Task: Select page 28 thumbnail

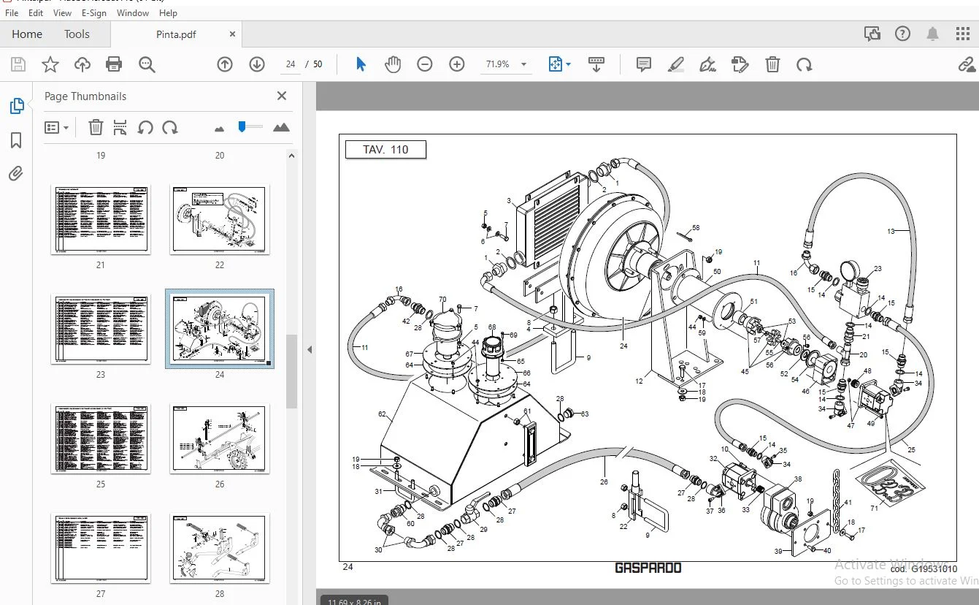Action: coord(220,548)
